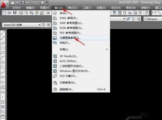Click New drawing icon in standard toolbar
This screenshot has height=120, width=162.
click(x=4, y=13)
